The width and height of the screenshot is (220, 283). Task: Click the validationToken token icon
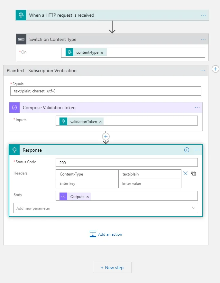coord(63,121)
